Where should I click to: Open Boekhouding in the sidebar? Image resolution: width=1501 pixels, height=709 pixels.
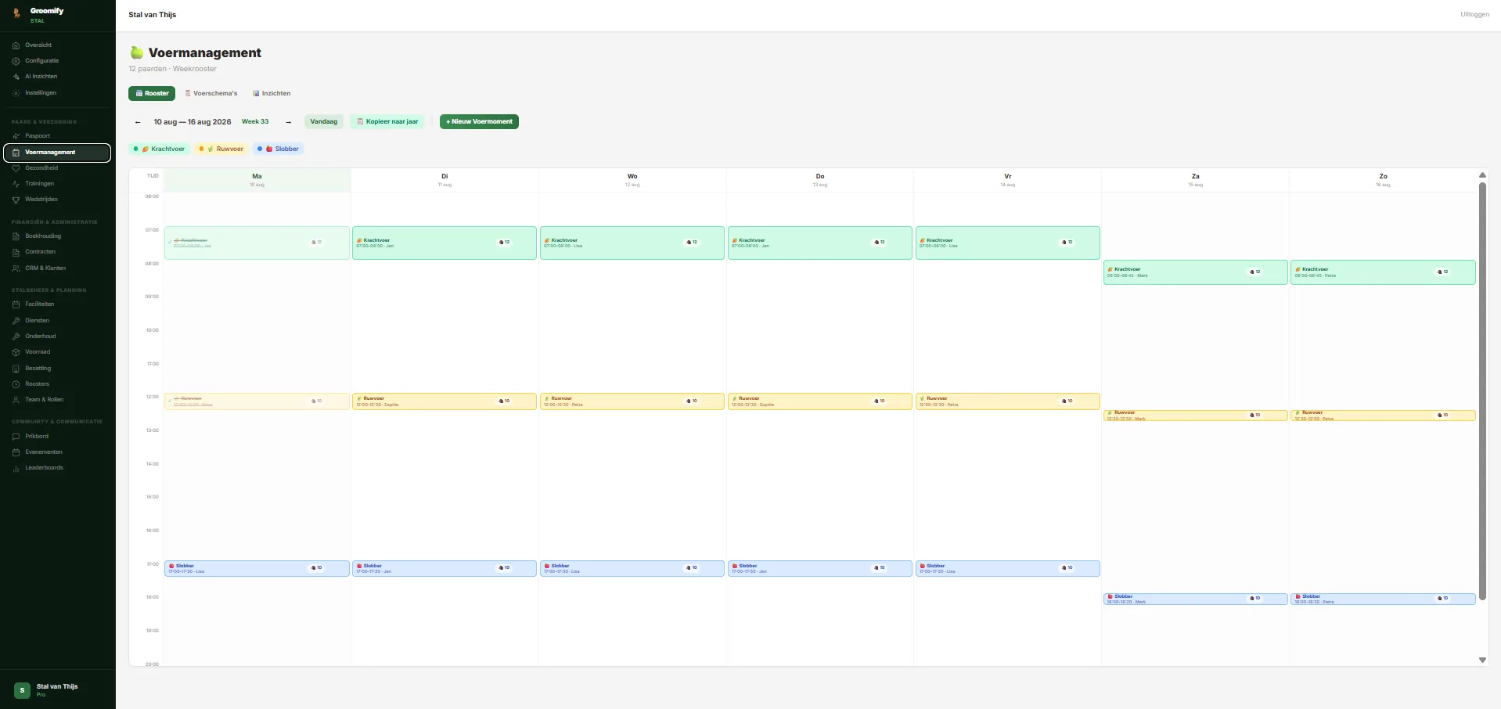[x=58, y=236]
